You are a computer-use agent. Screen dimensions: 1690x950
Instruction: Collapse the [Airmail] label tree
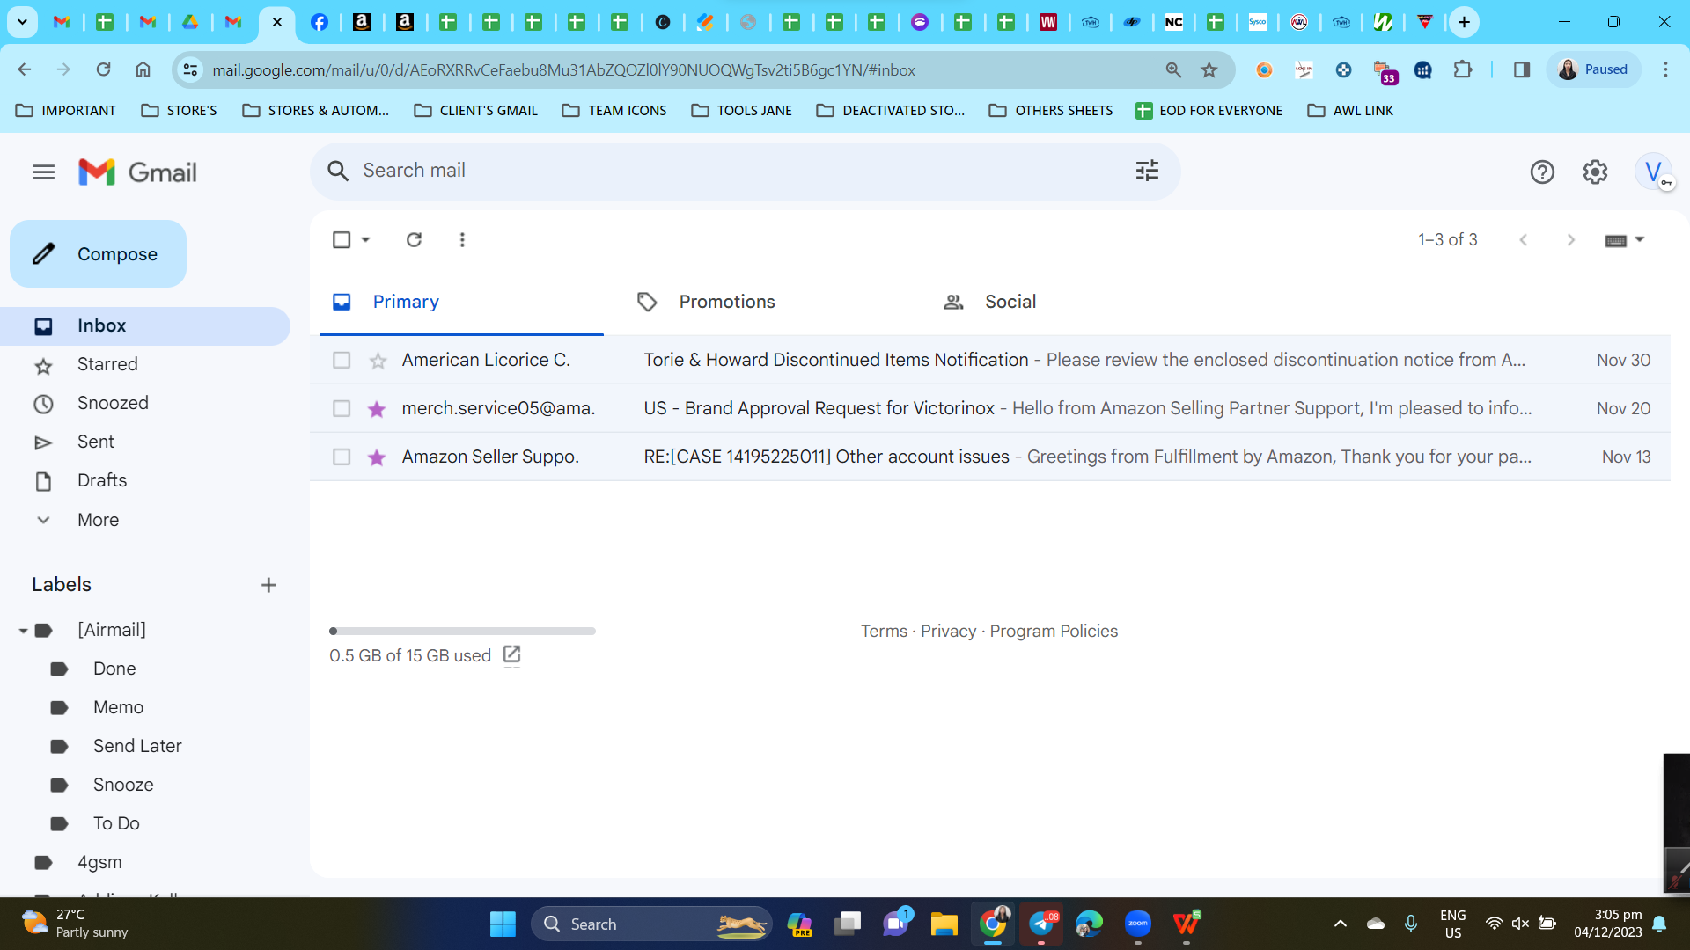(23, 631)
